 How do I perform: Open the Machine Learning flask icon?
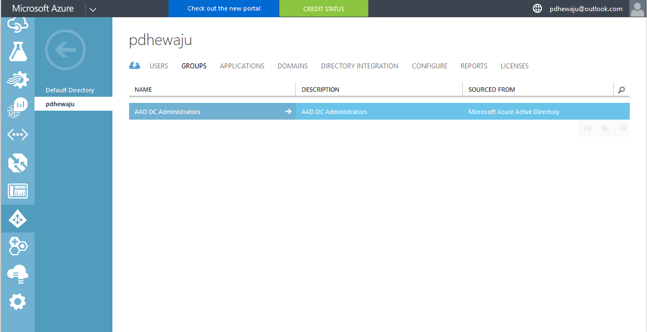tap(18, 52)
